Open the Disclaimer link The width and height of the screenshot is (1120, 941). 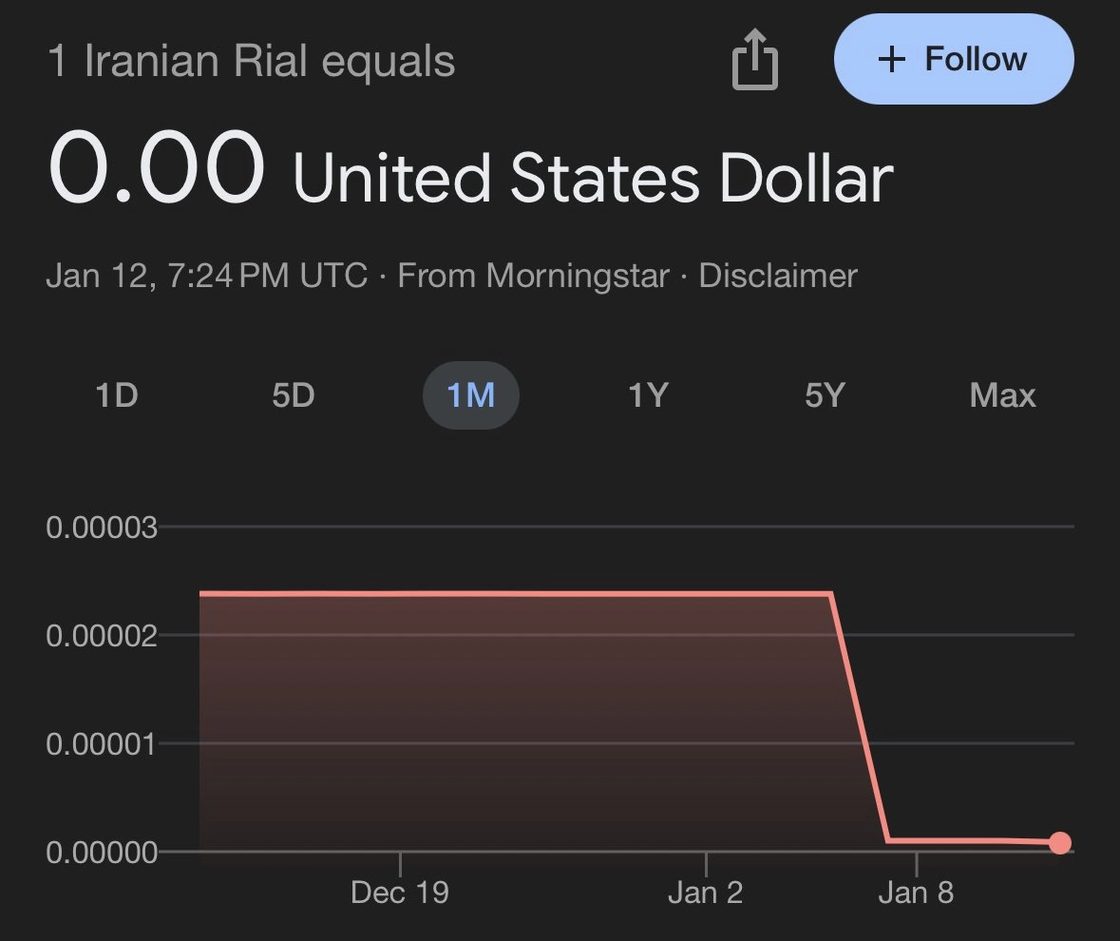coord(777,276)
